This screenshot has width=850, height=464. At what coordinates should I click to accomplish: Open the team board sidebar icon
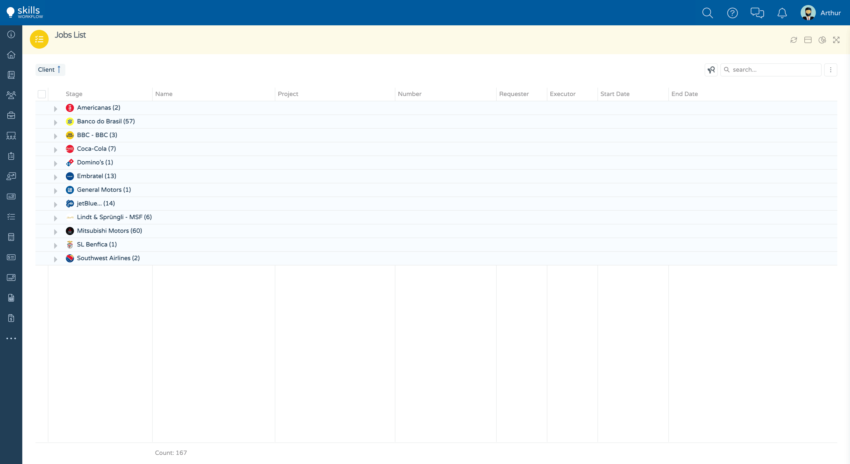pos(11,136)
